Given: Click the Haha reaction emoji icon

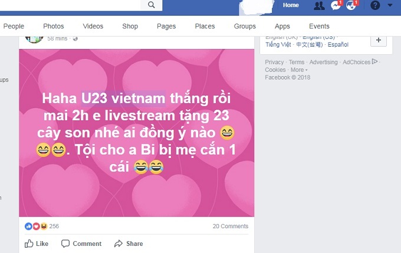Looking at the screenshot, I should [44, 226].
